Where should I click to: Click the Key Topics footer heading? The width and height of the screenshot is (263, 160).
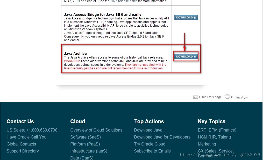coord(211,121)
